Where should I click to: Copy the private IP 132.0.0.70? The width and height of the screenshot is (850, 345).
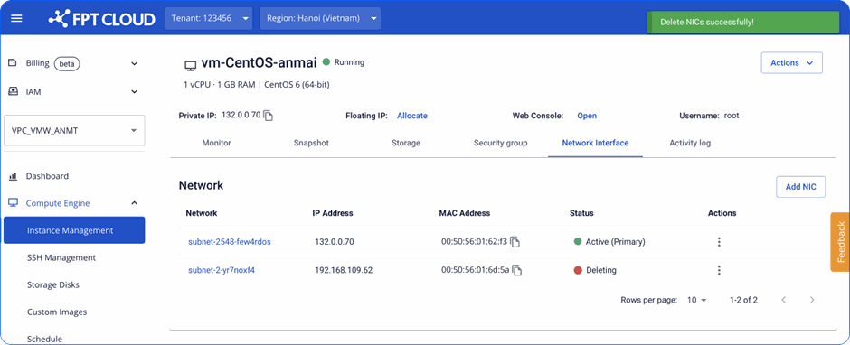coord(269,116)
